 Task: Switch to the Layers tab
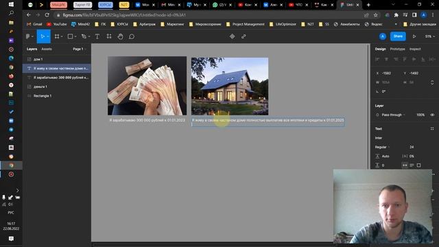pyautogui.click(x=32, y=49)
